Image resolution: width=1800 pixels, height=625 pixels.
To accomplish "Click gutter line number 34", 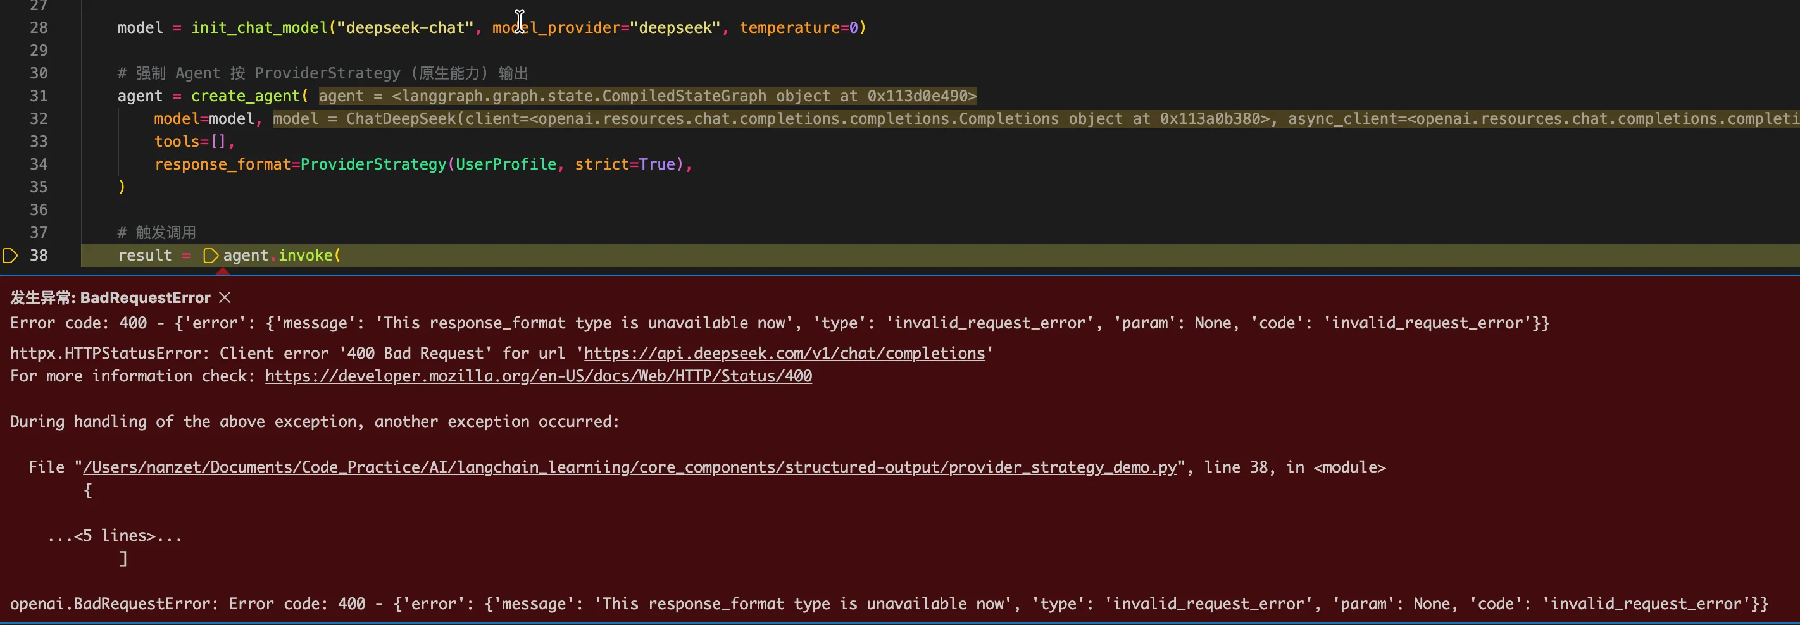I will point(39,165).
